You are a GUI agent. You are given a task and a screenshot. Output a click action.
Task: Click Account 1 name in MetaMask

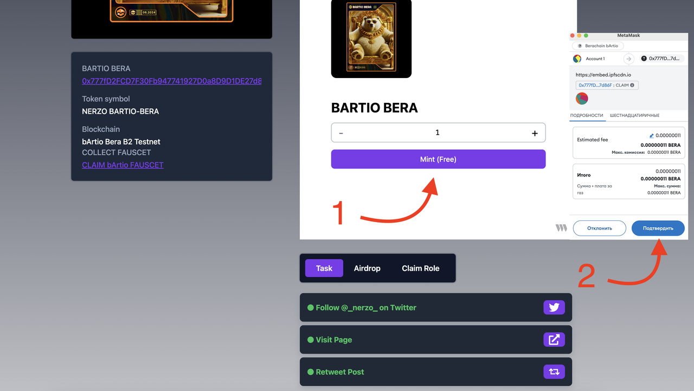[x=595, y=58]
